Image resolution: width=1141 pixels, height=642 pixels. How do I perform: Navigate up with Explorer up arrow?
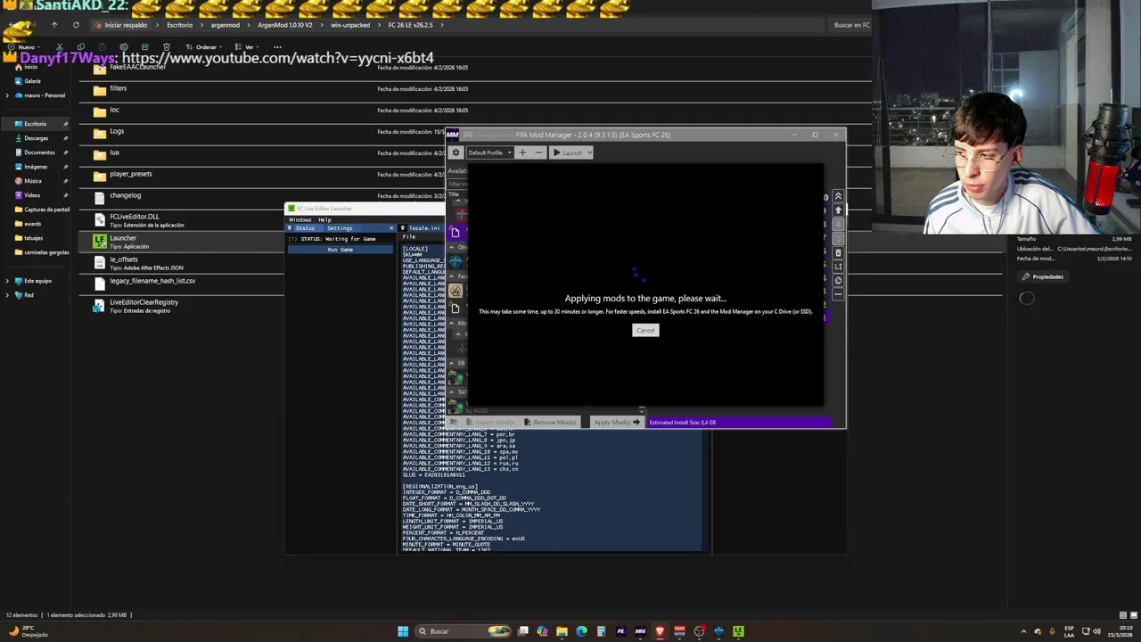point(53,25)
